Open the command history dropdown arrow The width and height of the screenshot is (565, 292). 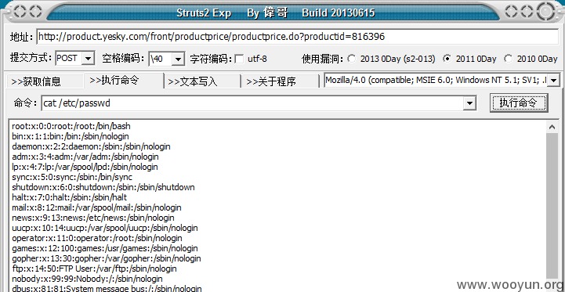[x=469, y=103]
